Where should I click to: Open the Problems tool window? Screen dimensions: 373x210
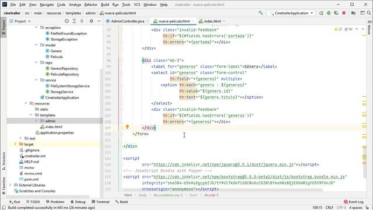(55, 202)
